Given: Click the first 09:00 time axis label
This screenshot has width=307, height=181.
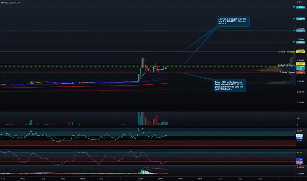Looking at the screenshot, I should (x=23, y=179).
